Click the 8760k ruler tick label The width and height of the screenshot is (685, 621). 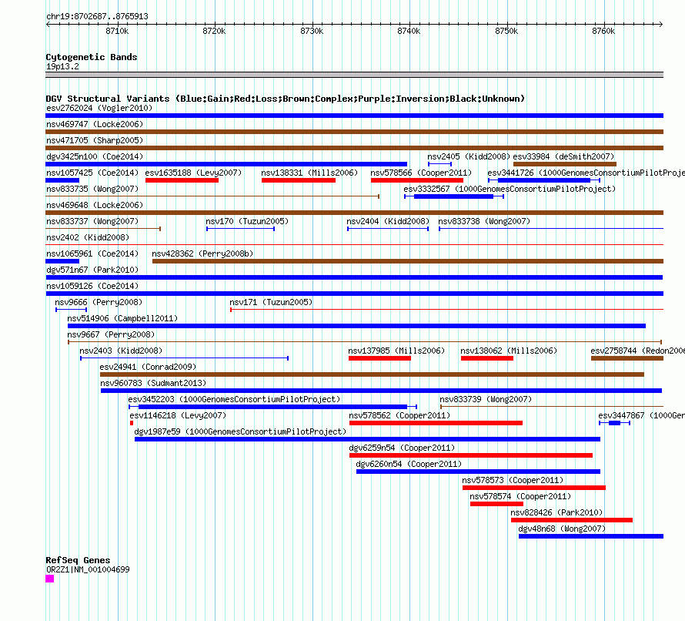pos(603,31)
